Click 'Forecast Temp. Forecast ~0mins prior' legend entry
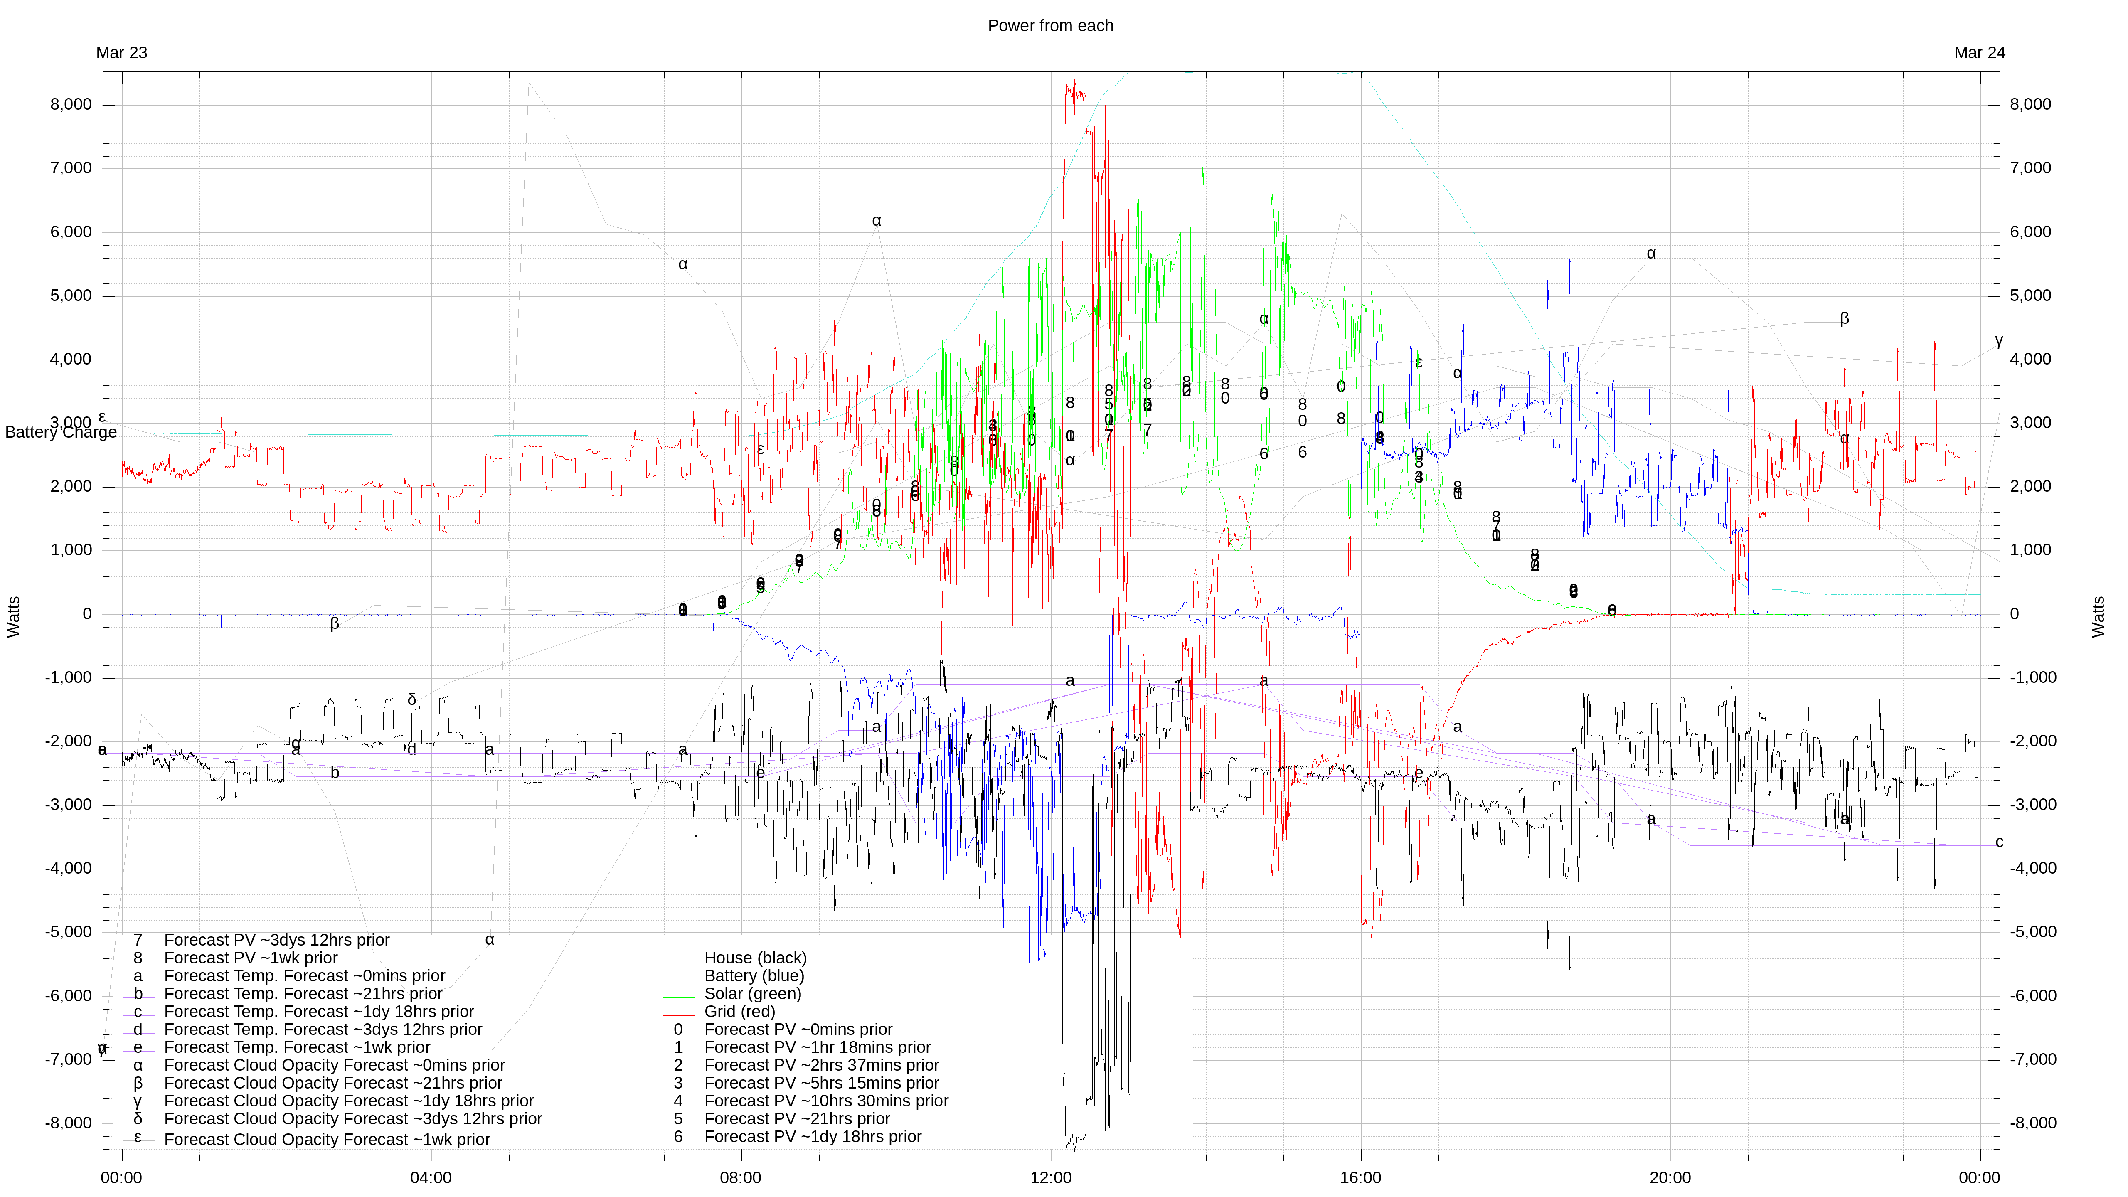This screenshot has height=1197, width=2128. (304, 975)
